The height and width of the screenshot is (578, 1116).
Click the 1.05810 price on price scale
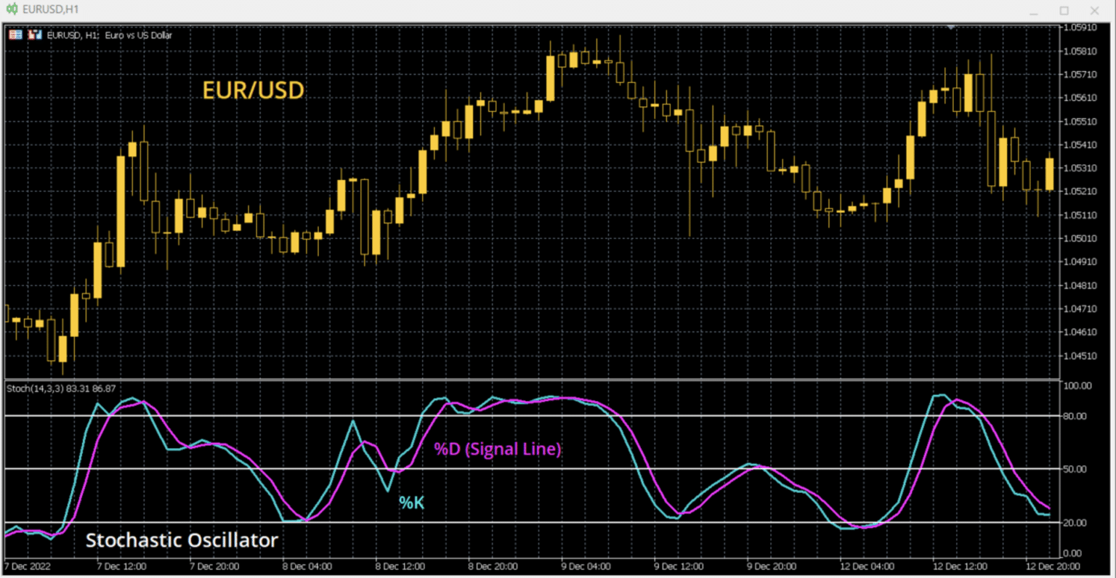point(1080,52)
